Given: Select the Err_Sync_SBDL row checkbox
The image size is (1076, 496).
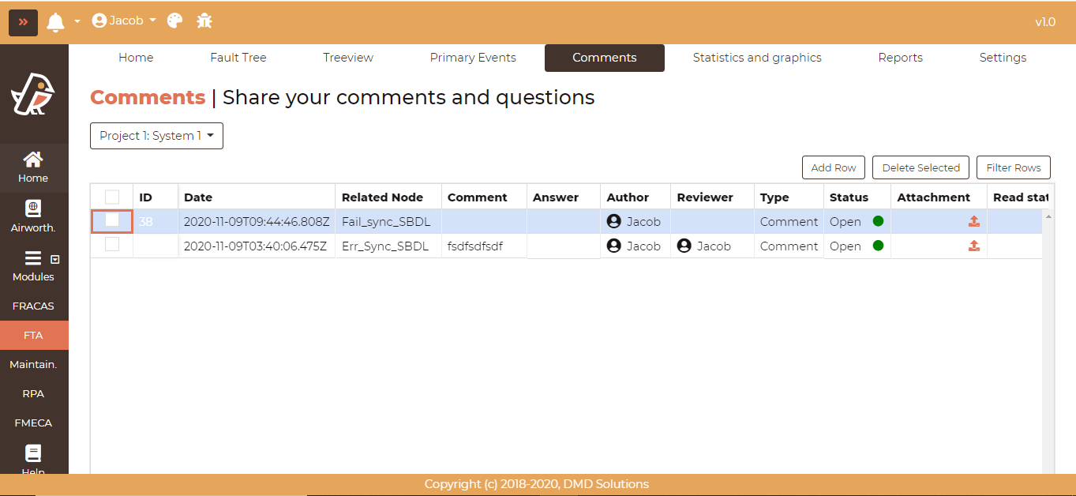Looking at the screenshot, I should pos(112,245).
